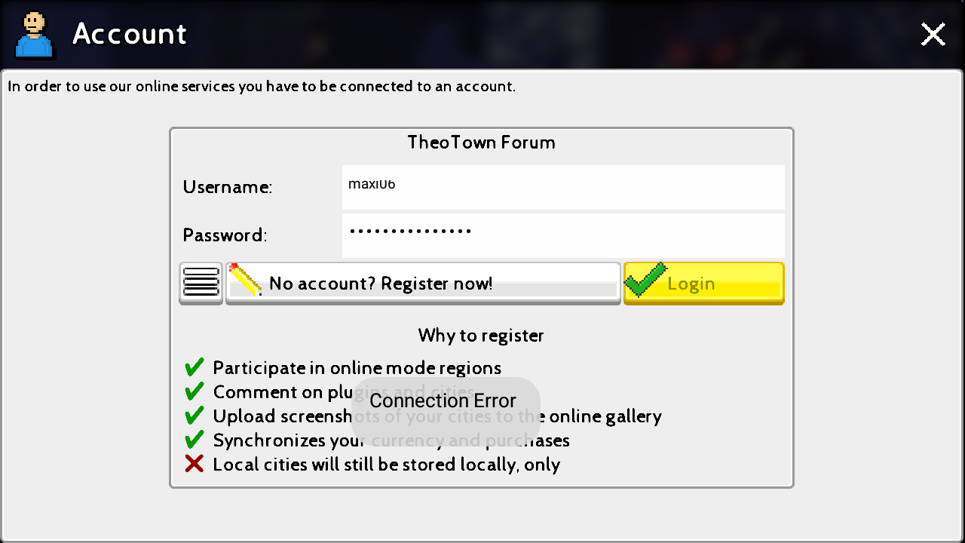Close the Account dialog with X
Image resolution: width=965 pixels, height=543 pixels.
click(x=933, y=34)
